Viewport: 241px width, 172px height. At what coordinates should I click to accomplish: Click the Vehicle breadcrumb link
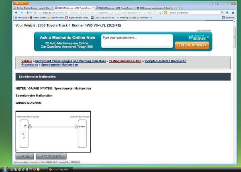coord(27,61)
